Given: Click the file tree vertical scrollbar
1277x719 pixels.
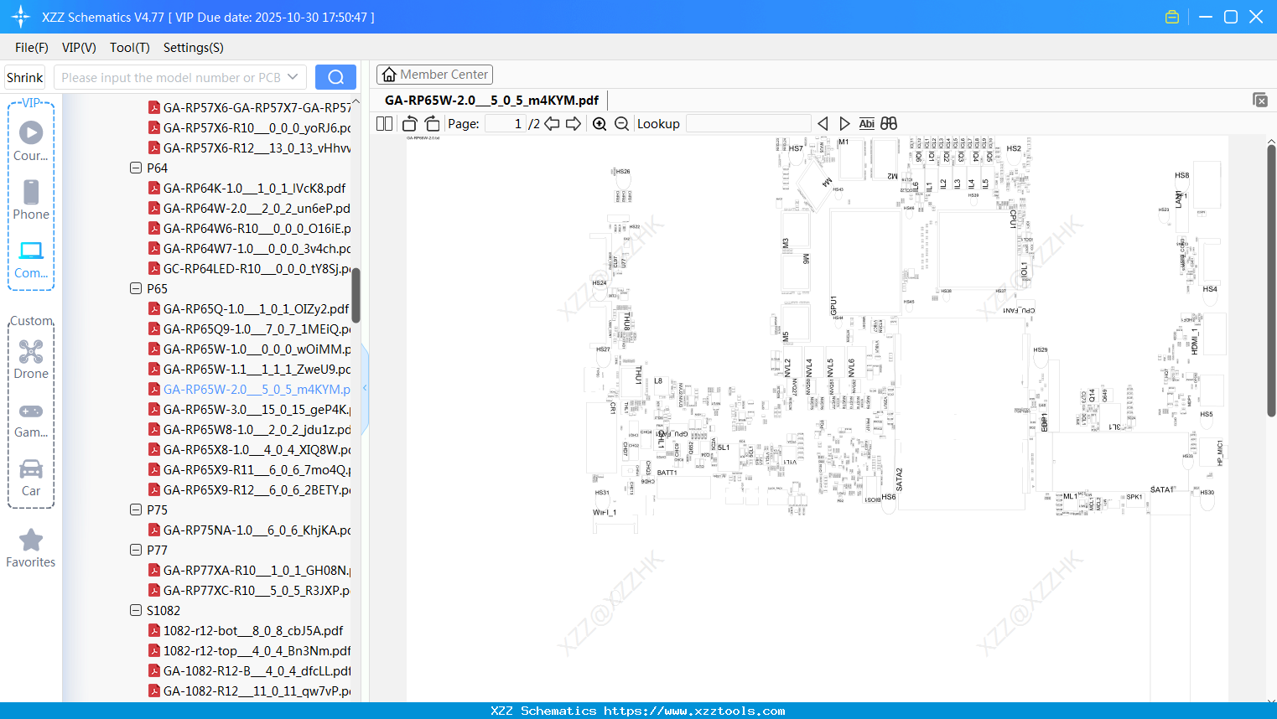Looking at the screenshot, I should click(356, 295).
